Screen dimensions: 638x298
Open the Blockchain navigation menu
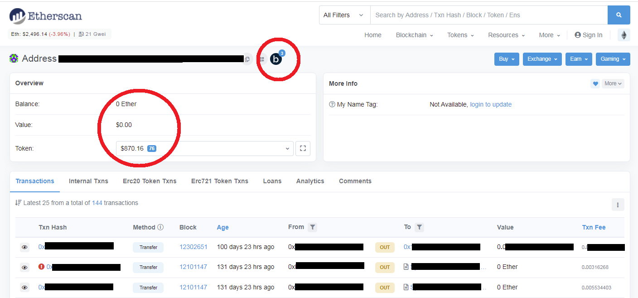[414, 35]
